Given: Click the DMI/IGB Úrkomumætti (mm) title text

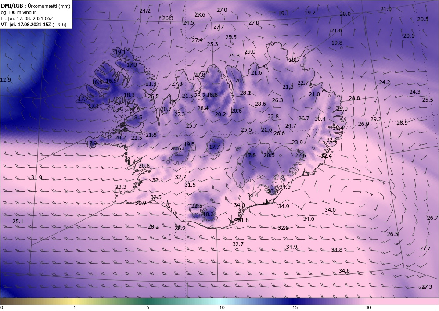Looking at the screenshot, I should tap(36, 6).
